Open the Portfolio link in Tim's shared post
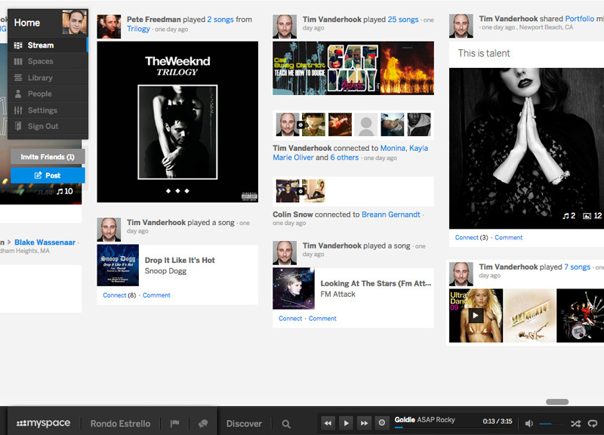This screenshot has width=604, height=435. point(579,18)
